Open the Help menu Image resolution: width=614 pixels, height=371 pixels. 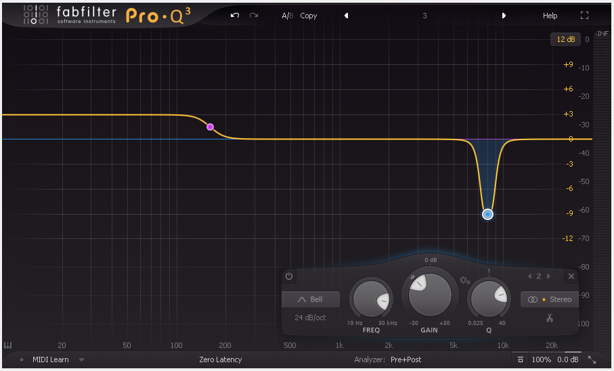coord(550,16)
